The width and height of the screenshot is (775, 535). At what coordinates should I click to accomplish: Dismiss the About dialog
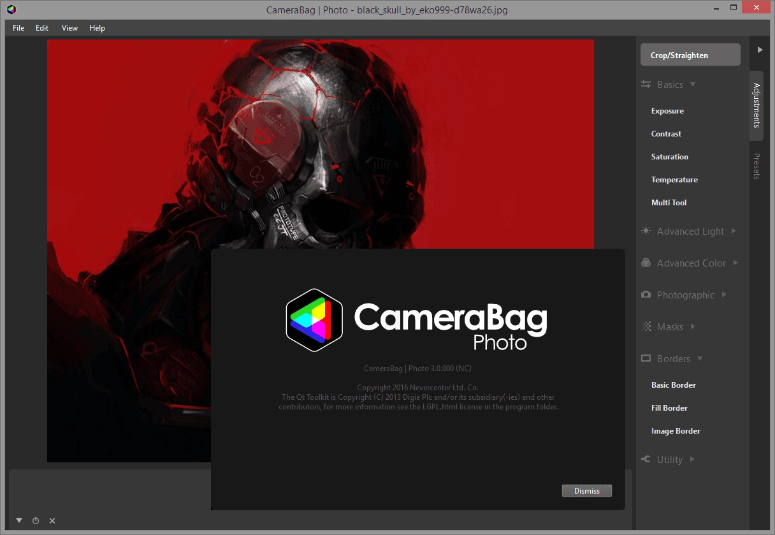tap(587, 490)
